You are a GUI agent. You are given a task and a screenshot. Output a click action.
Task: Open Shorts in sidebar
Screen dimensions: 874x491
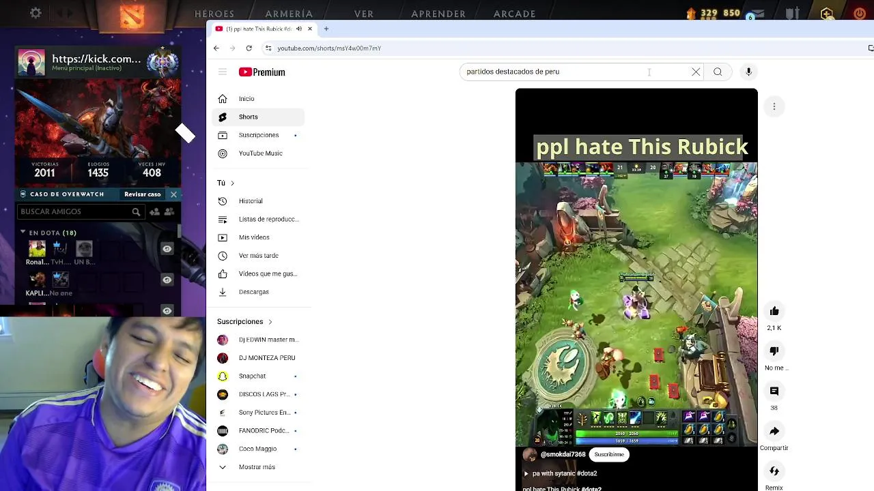click(258, 117)
